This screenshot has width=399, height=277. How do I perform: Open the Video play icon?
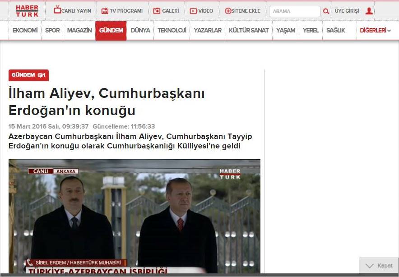point(193,11)
